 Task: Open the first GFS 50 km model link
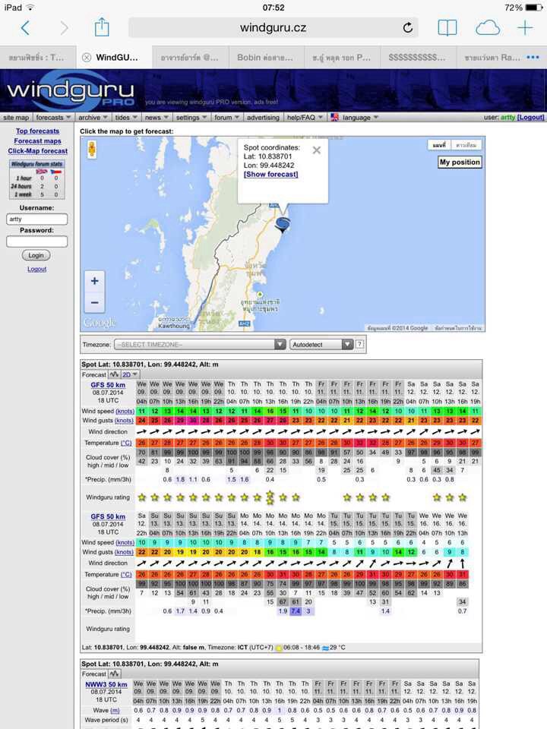point(108,385)
